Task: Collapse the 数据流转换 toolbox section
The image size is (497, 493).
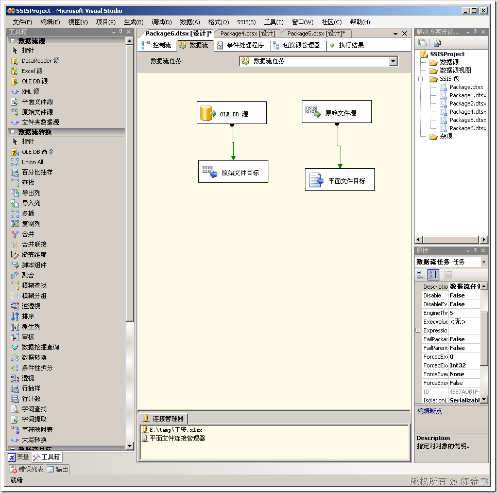Action: [13, 132]
